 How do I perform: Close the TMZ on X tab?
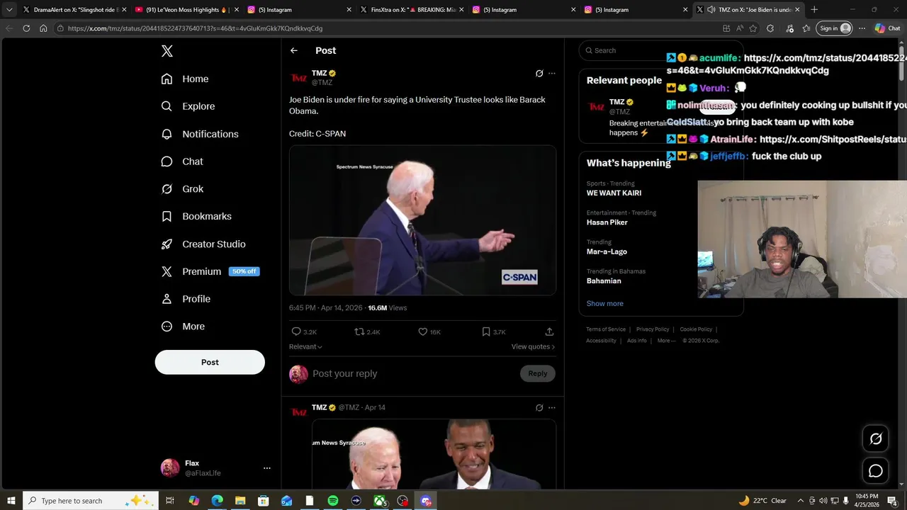(x=797, y=10)
